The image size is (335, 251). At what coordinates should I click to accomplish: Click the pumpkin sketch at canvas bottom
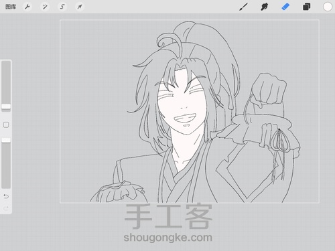[x=119, y=192]
